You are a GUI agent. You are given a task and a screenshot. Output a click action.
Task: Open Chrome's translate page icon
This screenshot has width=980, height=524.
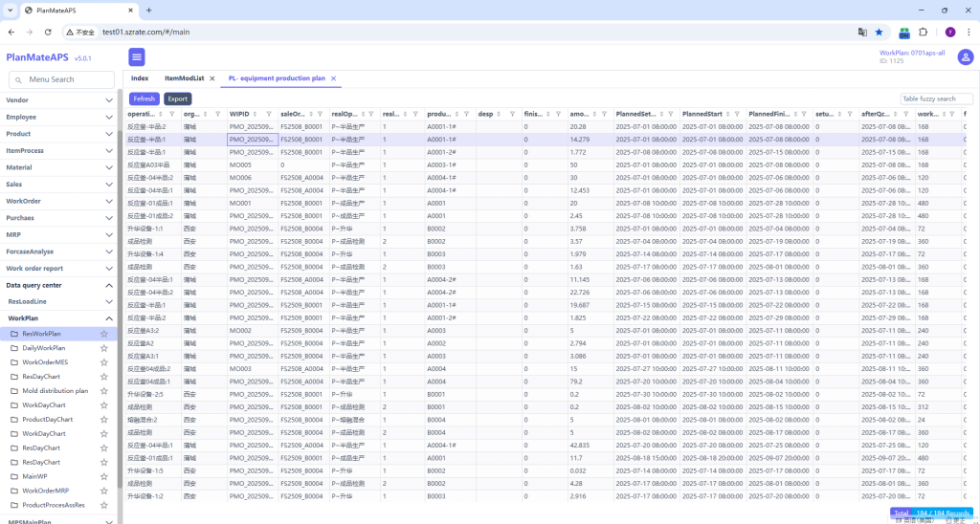pos(862,32)
